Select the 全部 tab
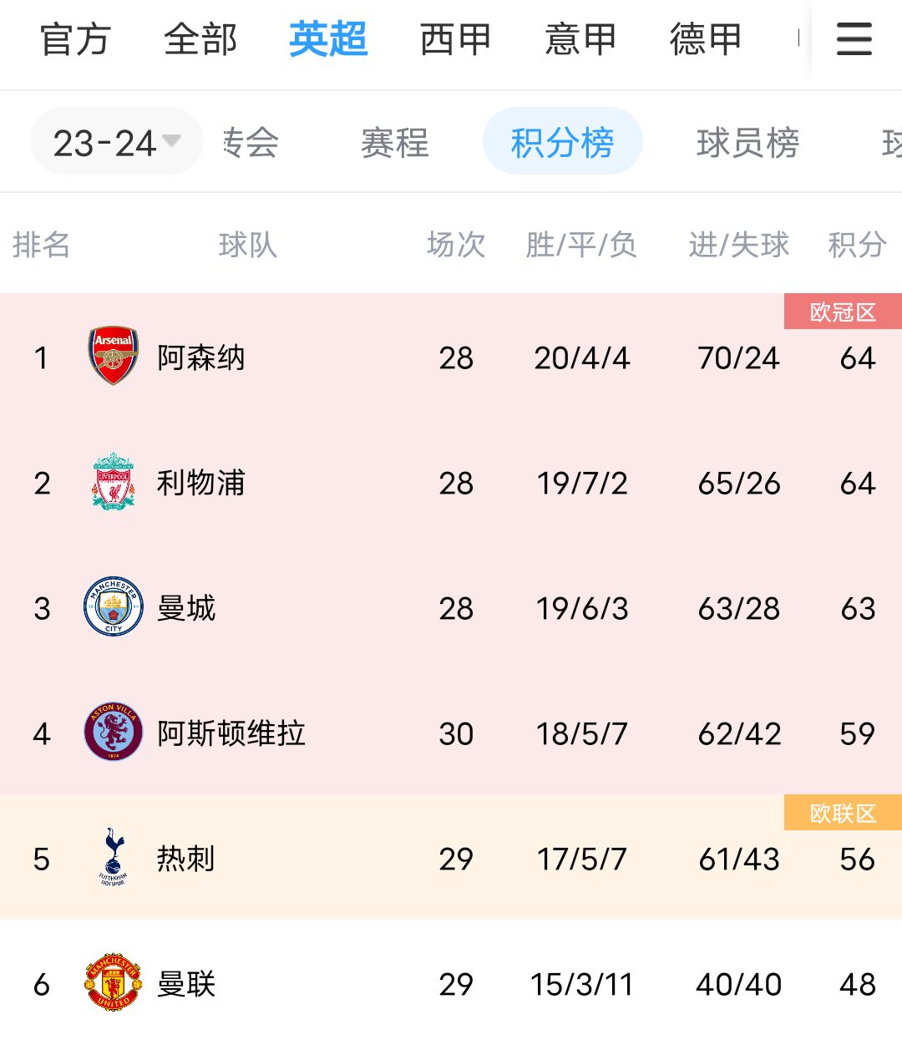Screen dimensions: 902x1060 tap(200, 39)
